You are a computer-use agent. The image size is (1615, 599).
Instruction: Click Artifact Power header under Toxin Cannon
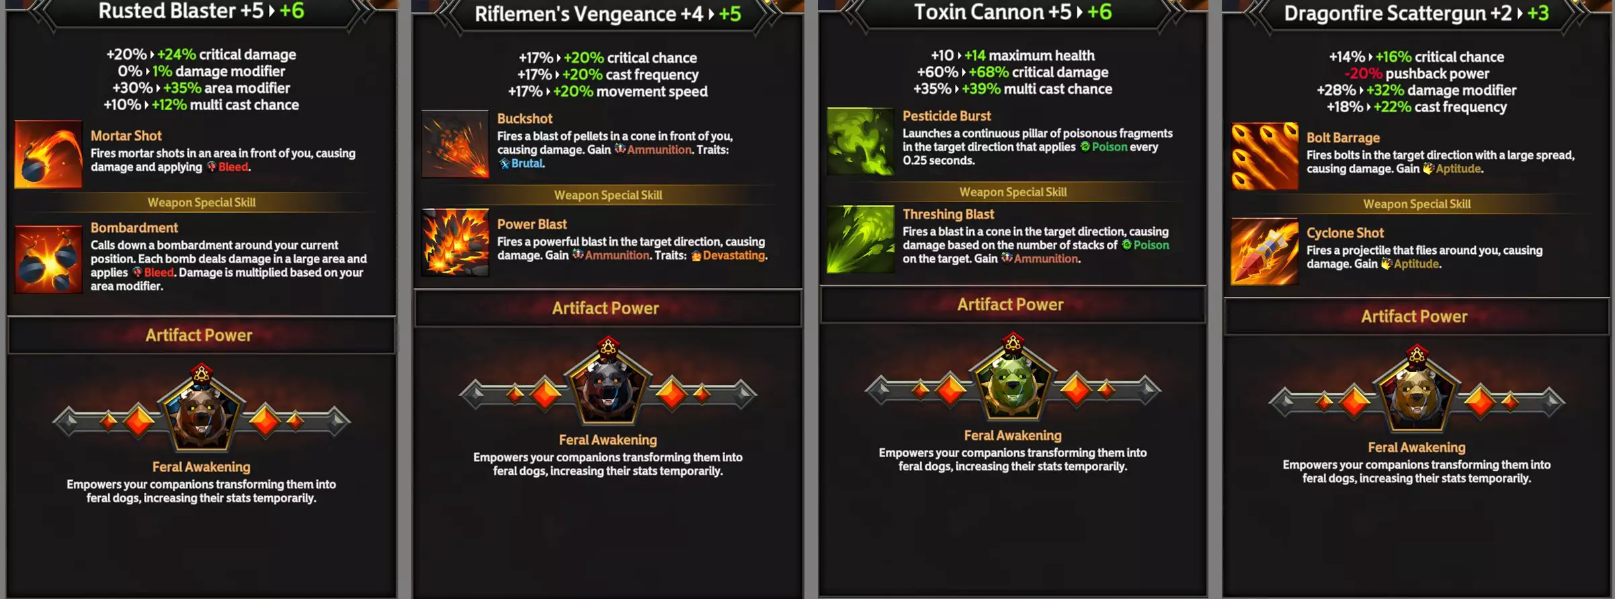click(1011, 304)
